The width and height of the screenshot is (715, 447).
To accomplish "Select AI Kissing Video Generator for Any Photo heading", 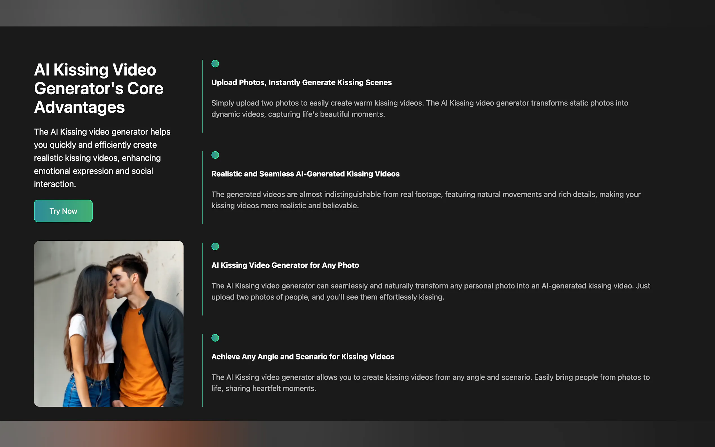I will pyautogui.click(x=285, y=265).
